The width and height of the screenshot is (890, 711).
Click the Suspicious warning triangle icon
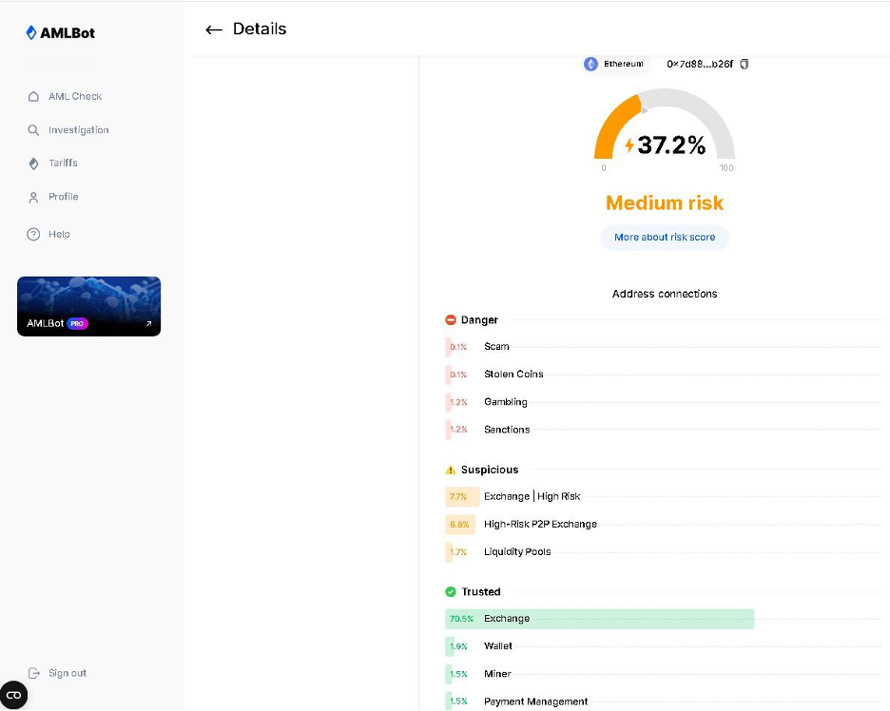[451, 470]
